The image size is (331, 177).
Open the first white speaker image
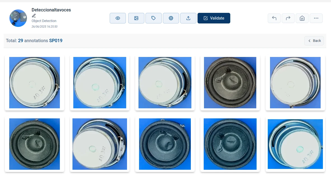[34, 83]
